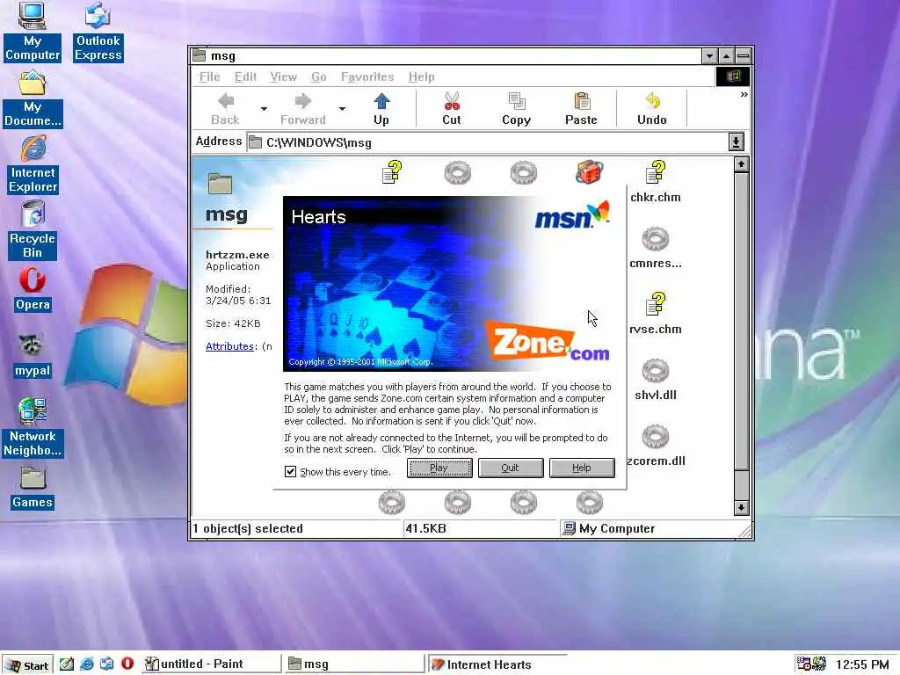Switch to Internet Hearts taskbar button
This screenshot has height=675, width=900.
(x=497, y=664)
